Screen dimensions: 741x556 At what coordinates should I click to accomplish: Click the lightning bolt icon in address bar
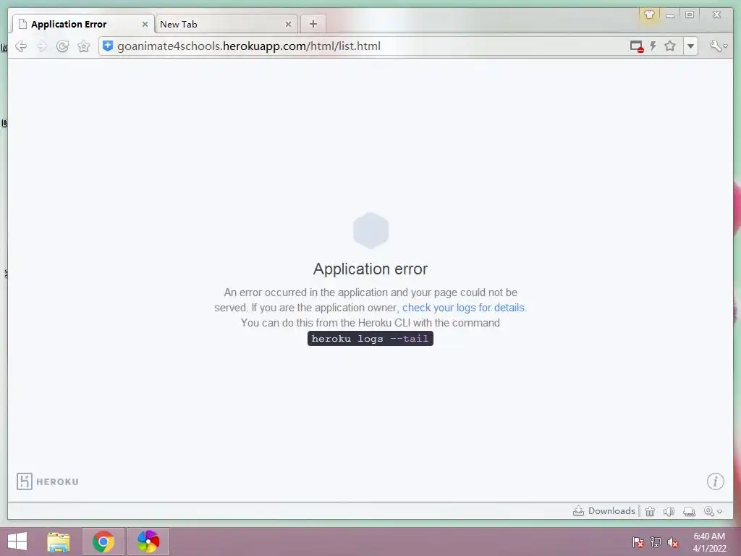click(653, 46)
